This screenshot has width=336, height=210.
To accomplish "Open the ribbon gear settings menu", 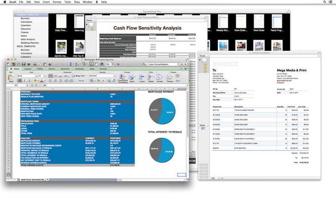I will coord(186,69).
